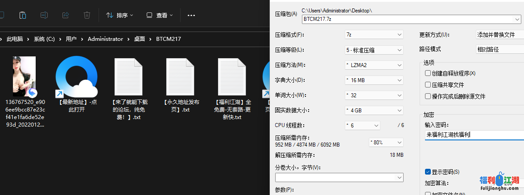Click the 输入密码 password input field
The image size is (524, 195).
pyautogui.click(x=473, y=135)
